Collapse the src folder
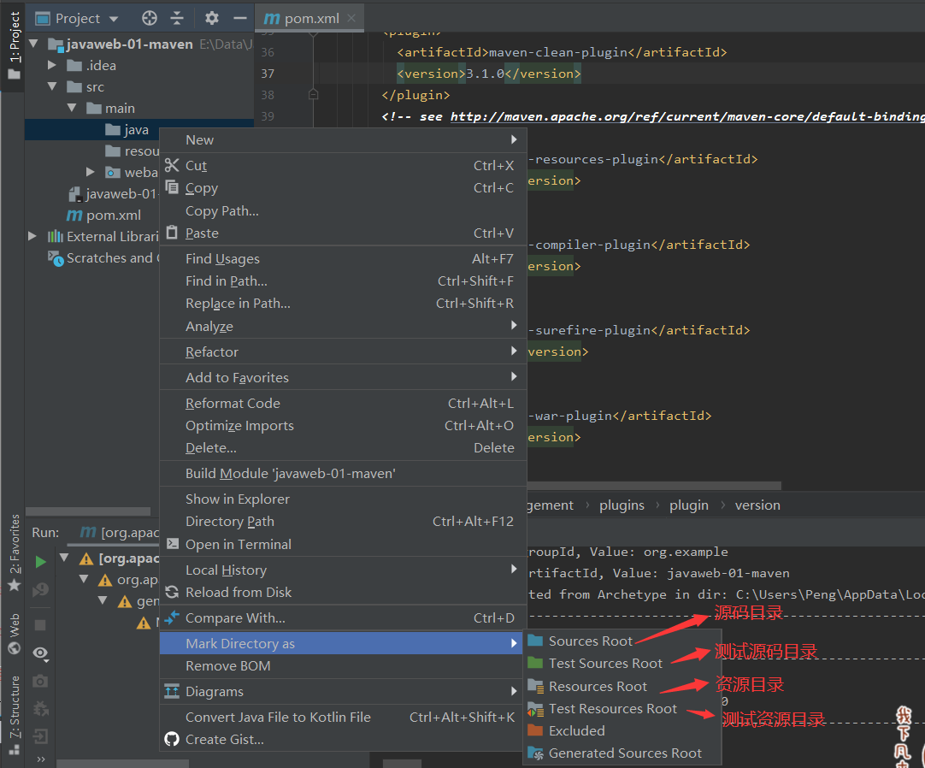The image size is (925, 768). click(x=52, y=86)
